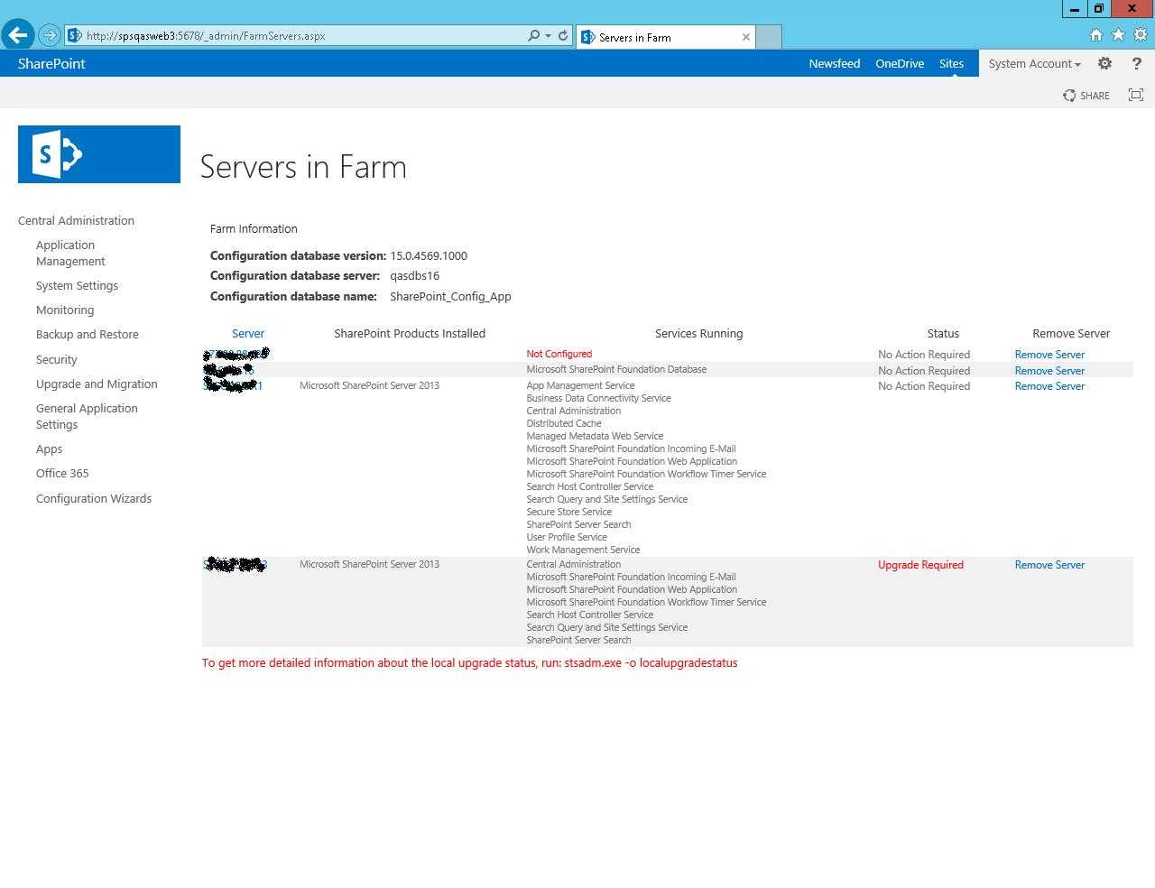Open Upgrade and Migration link
The image size is (1155, 888).
click(97, 384)
